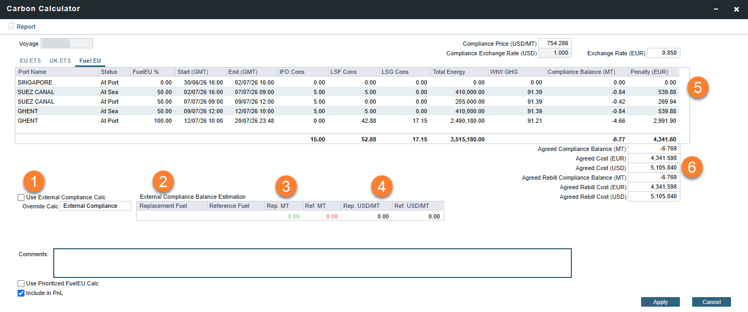This screenshot has height=312, width=748.
Task: Focus the Voyage input field
Action: pos(67,43)
